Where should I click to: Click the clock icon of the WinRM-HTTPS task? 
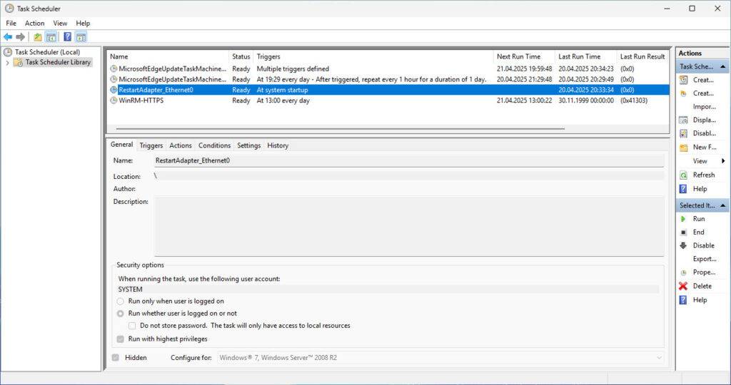coord(114,101)
